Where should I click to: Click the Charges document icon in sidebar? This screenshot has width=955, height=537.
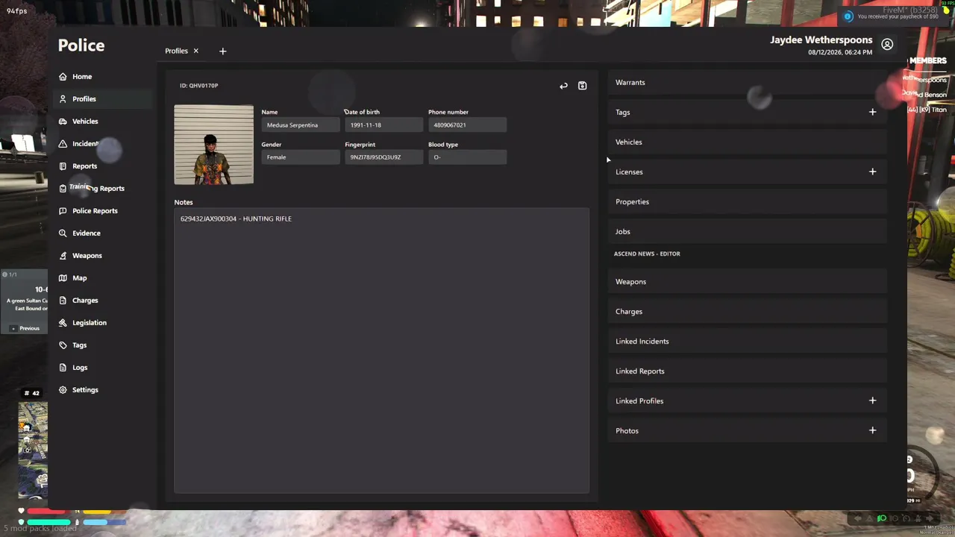pyautogui.click(x=63, y=300)
